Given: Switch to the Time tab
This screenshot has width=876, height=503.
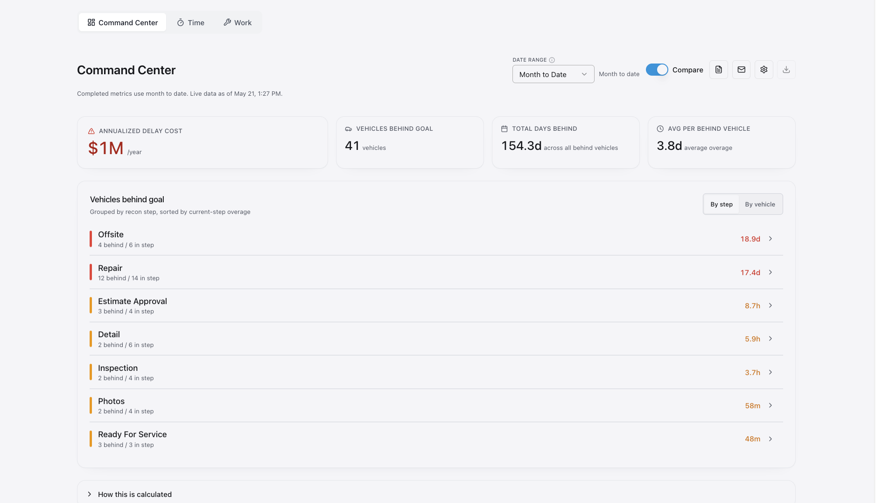Looking at the screenshot, I should (x=190, y=22).
